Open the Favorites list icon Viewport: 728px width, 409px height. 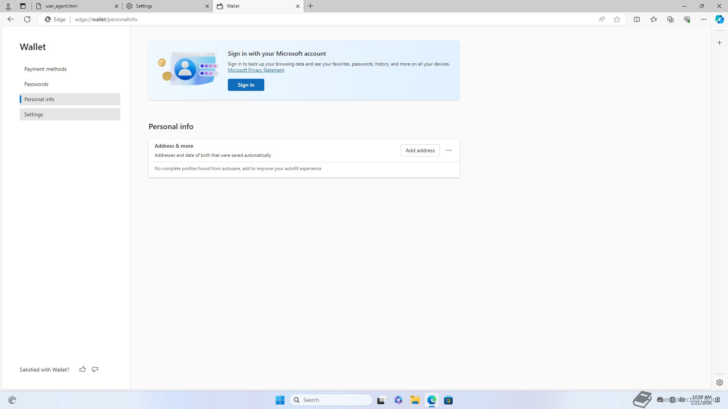click(x=654, y=19)
